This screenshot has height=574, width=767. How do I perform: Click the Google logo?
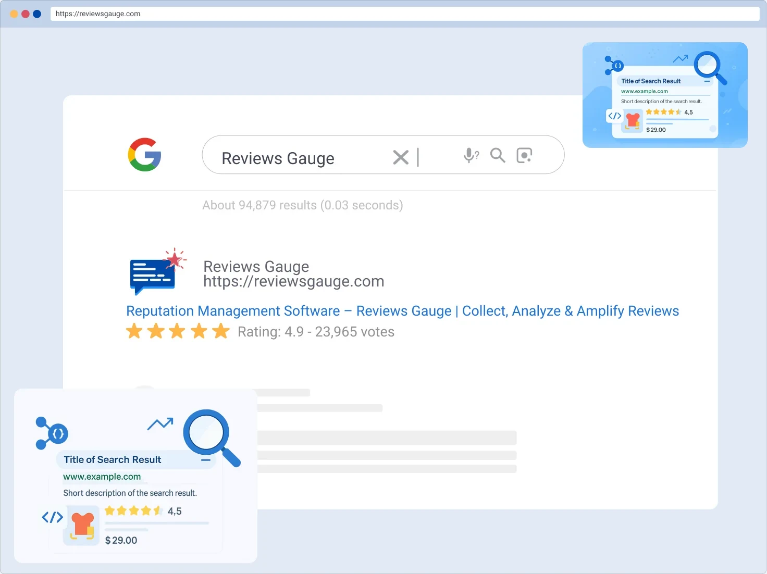145,155
